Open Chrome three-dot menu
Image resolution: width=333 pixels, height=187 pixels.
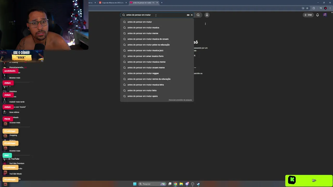click(330, 8)
